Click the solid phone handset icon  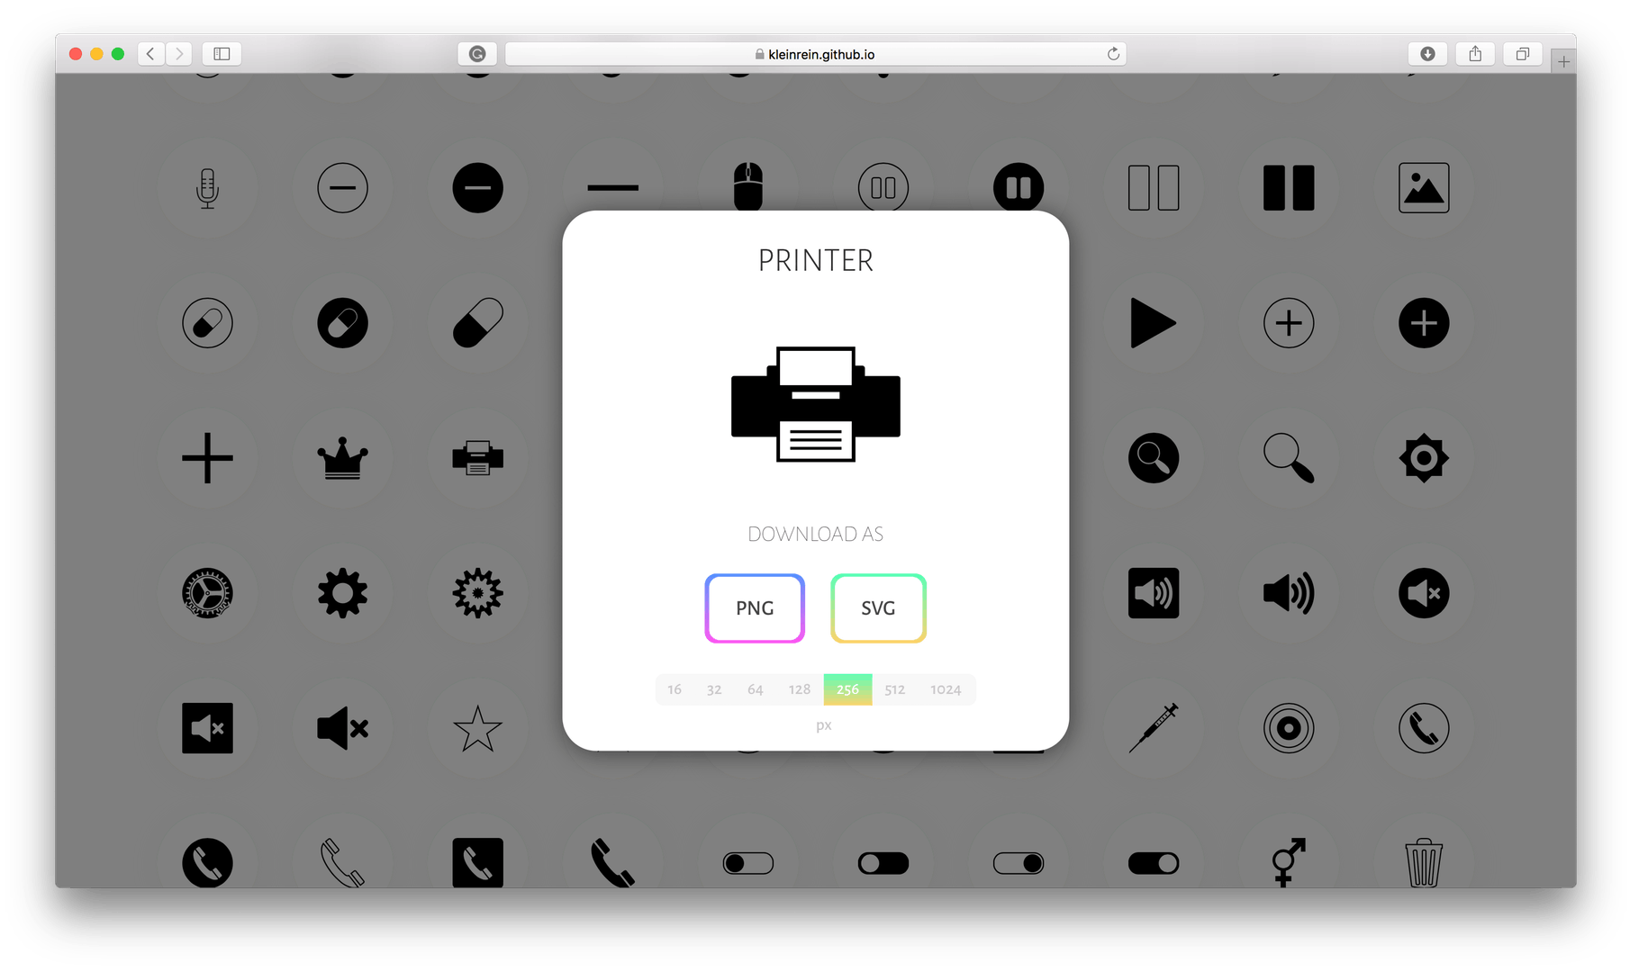click(613, 862)
